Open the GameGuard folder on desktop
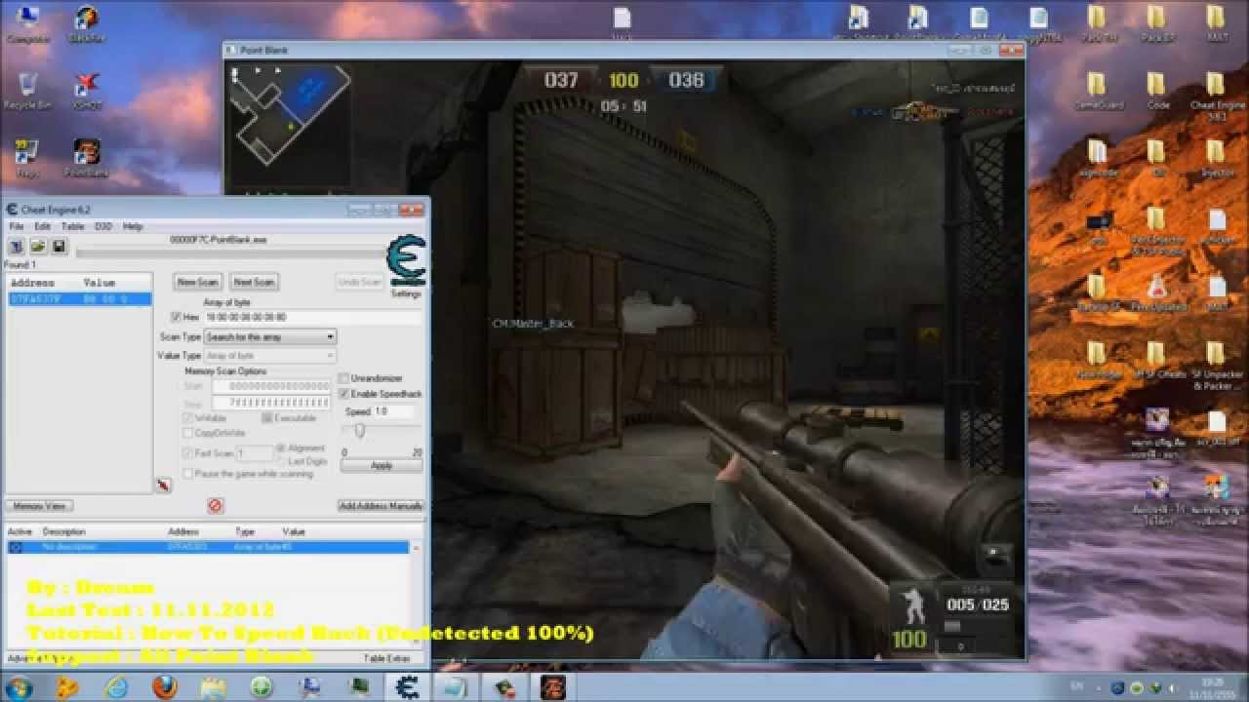Screen dimensions: 1249x702 1099,90
